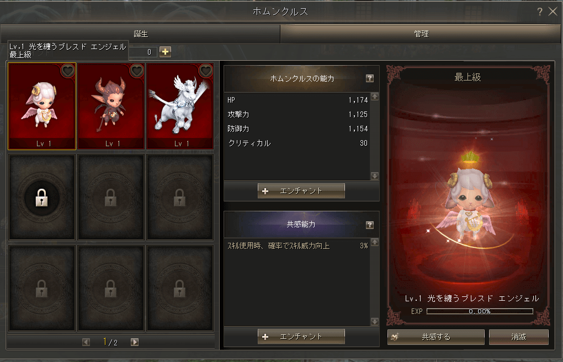Toggle favorite heart on the demon homunculus card

(137, 71)
